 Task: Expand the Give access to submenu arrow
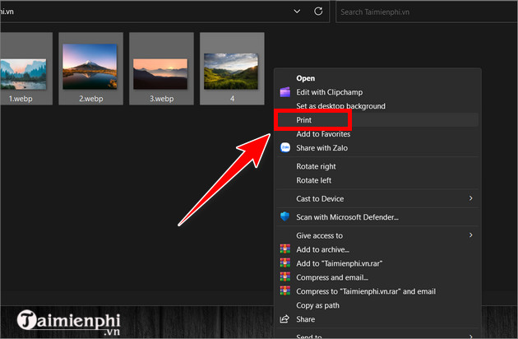click(471, 235)
